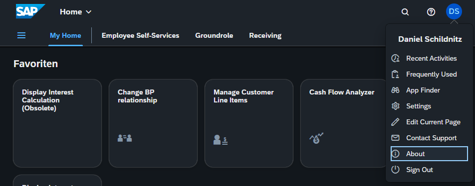Open the Cash Flow Analyzer tile
The height and width of the screenshot is (186, 475).
pyautogui.click(x=344, y=123)
